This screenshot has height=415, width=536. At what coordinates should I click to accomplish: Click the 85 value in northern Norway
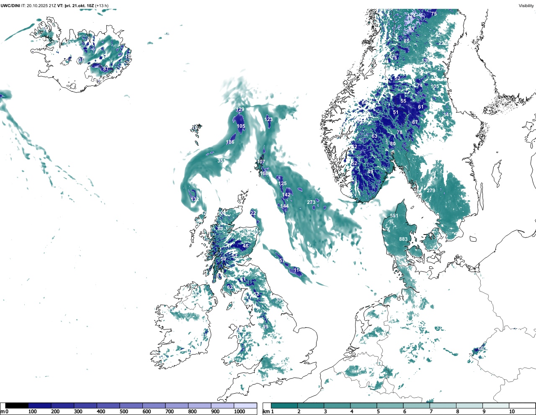pyautogui.click(x=407, y=41)
